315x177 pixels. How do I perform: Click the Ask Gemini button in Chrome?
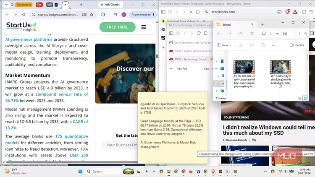tap(110, 5)
